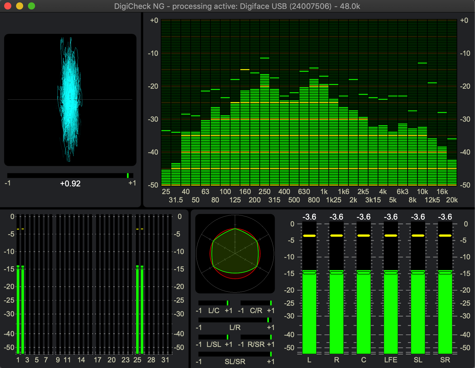Viewport: 475px width, 368px height.
Task: Click the L/C correlation bar
Action: (x=213, y=303)
